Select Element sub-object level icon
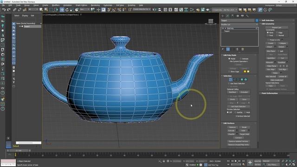Viewport: 297px width, 167px height. pos(245,79)
